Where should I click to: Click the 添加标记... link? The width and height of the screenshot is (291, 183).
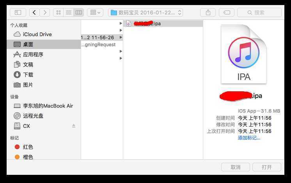point(249,138)
